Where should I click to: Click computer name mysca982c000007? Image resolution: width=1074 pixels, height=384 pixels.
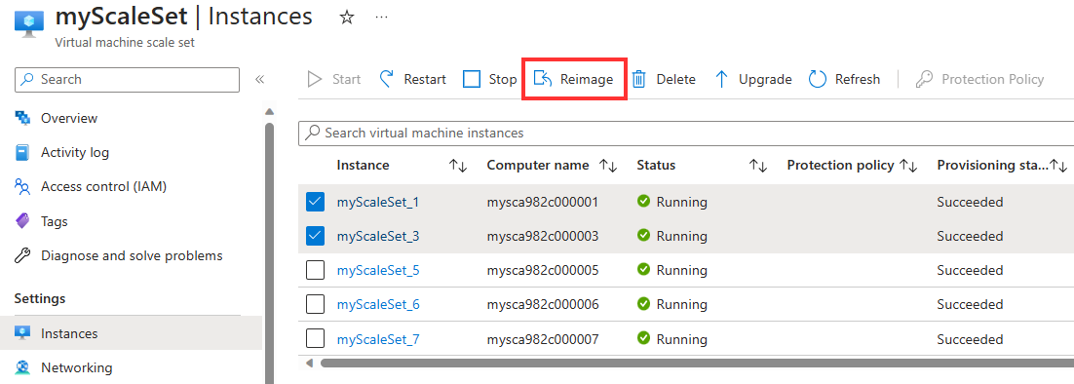pos(543,339)
